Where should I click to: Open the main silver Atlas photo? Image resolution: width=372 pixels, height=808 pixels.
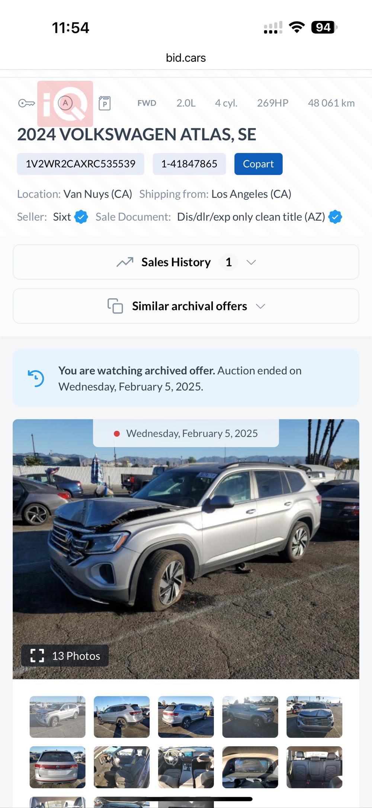click(186, 549)
